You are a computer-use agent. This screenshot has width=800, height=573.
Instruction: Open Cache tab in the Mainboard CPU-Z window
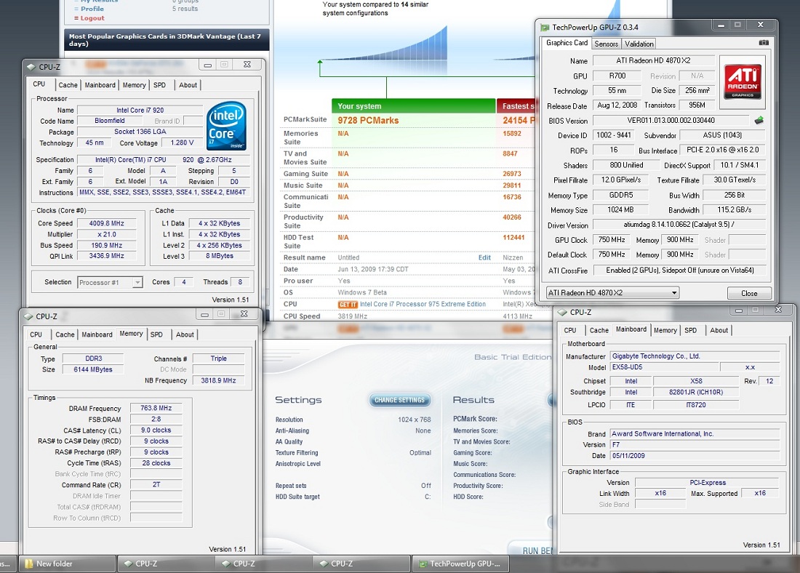[599, 331]
